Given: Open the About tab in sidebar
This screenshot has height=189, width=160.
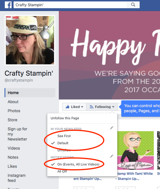Looking at the screenshot, I should tap(13, 102).
